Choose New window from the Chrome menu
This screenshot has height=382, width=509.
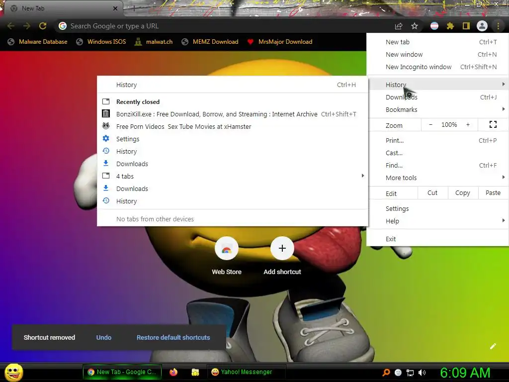click(437, 54)
